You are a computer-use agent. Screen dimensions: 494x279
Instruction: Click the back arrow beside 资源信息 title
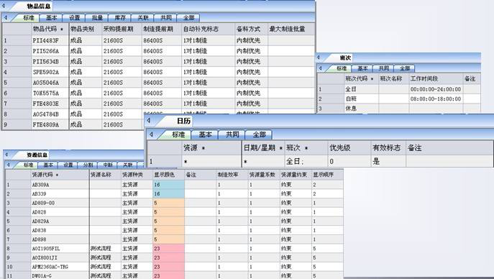pyautogui.click(x=7, y=155)
